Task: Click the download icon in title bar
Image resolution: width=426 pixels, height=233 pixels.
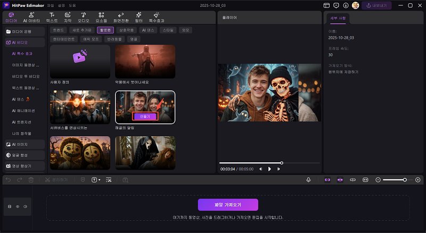Action: pyautogui.click(x=346, y=5)
